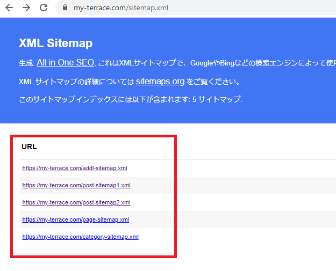Click the XML サイトマップの詳細については text
This screenshot has height=271, width=336.
pos(76,82)
